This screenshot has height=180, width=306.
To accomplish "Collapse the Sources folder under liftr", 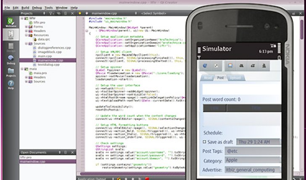I will pyautogui.click(x=26, y=44).
